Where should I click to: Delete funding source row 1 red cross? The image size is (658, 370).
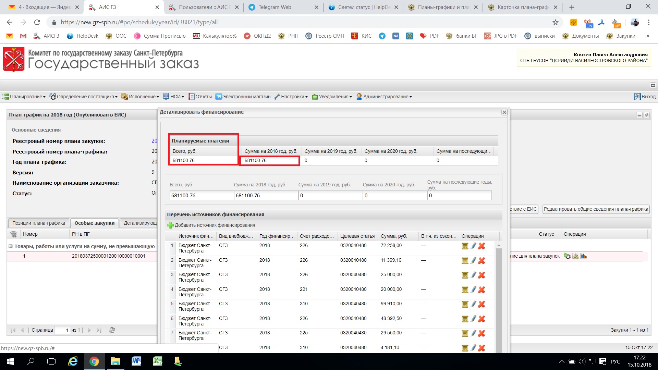pos(482,246)
